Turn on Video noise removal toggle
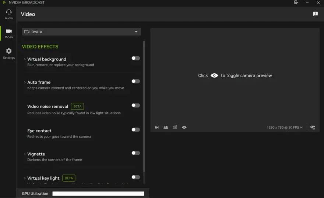The width and height of the screenshot is (324, 198). tap(136, 105)
